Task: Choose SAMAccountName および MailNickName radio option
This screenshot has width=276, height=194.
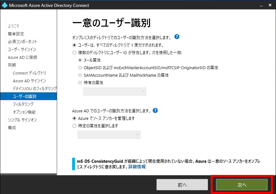Action: [x=80, y=75]
